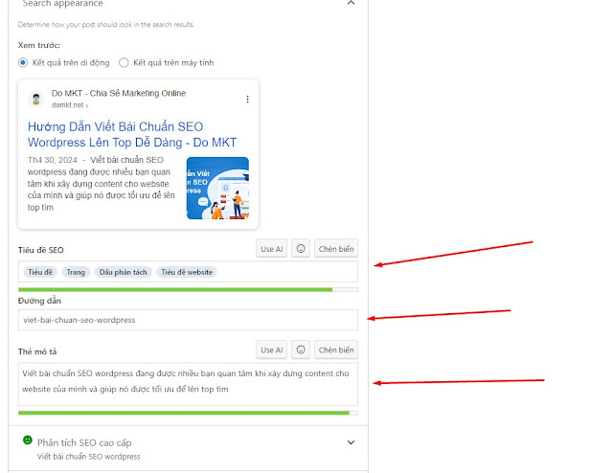Click the Th4 30, 2024 date text
612x473 pixels.
(x=53, y=160)
